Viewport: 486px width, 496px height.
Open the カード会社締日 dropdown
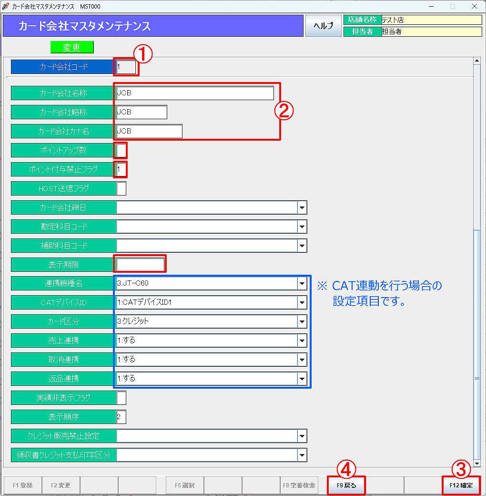coord(302,207)
